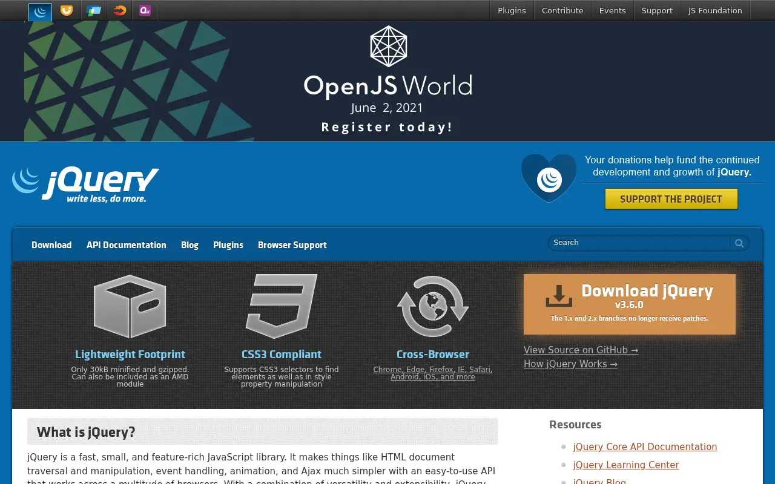775x484 pixels.
Task: Click the Lightweight Footprint box icon
Action: 130,306
